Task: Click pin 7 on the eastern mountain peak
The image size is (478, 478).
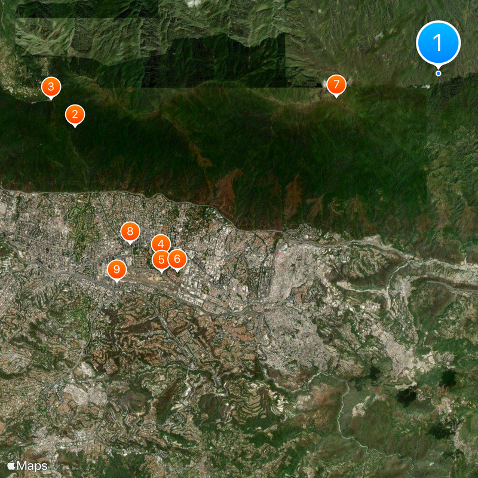Action: click(337, 85)
